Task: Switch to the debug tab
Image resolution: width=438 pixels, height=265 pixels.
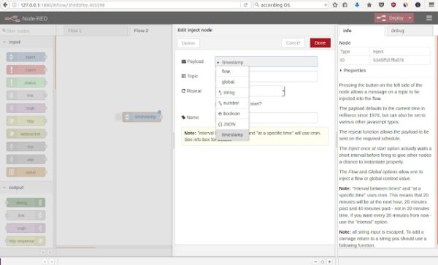Action: click(398, 31)
